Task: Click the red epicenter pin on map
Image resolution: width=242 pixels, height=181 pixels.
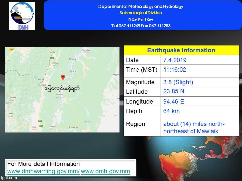Action: click(63, 77)
